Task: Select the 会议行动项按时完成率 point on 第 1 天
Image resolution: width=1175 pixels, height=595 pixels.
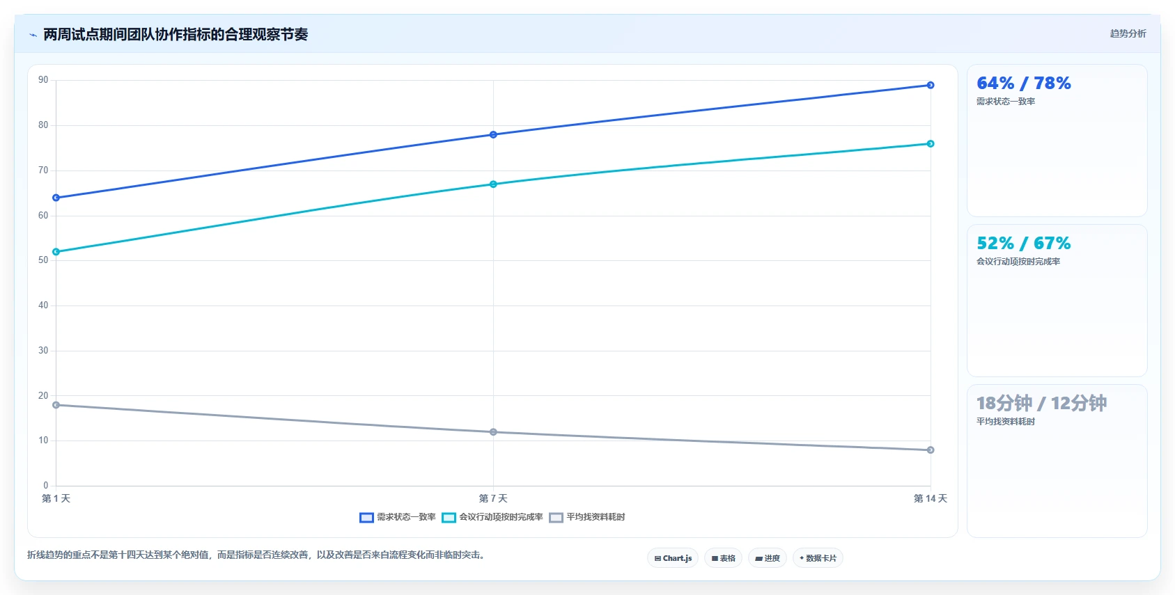Action: click(56, 252)
